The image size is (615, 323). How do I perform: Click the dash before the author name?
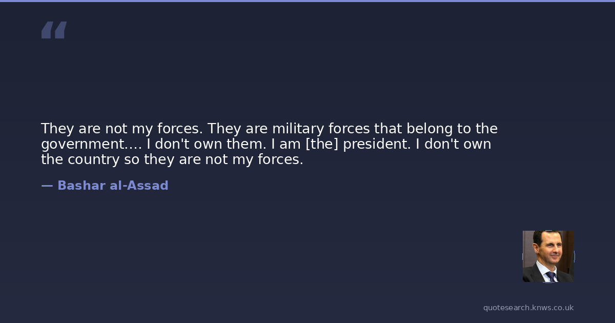tap(47, 186)
